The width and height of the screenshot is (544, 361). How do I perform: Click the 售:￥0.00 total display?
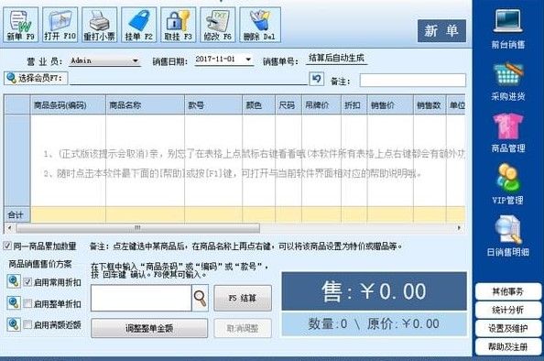click(x=374, y=291)
